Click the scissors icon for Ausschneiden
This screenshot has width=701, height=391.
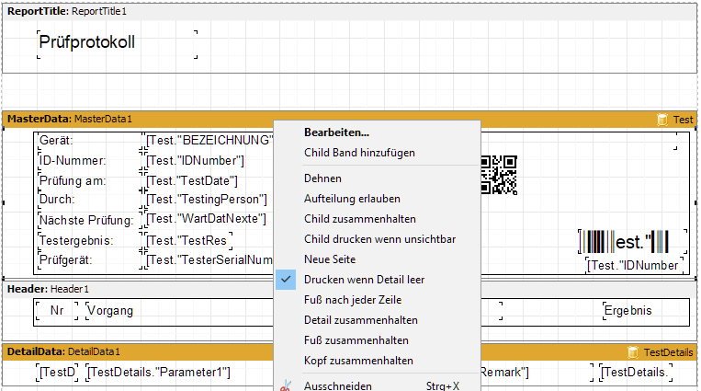[x=287, y=385]
